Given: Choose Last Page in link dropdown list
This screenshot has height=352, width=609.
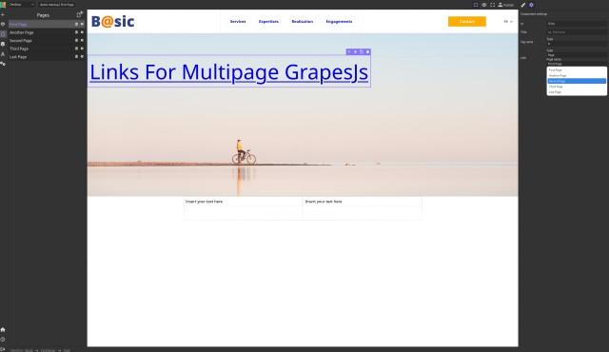Looking at the screenshot, I should 577,92.
